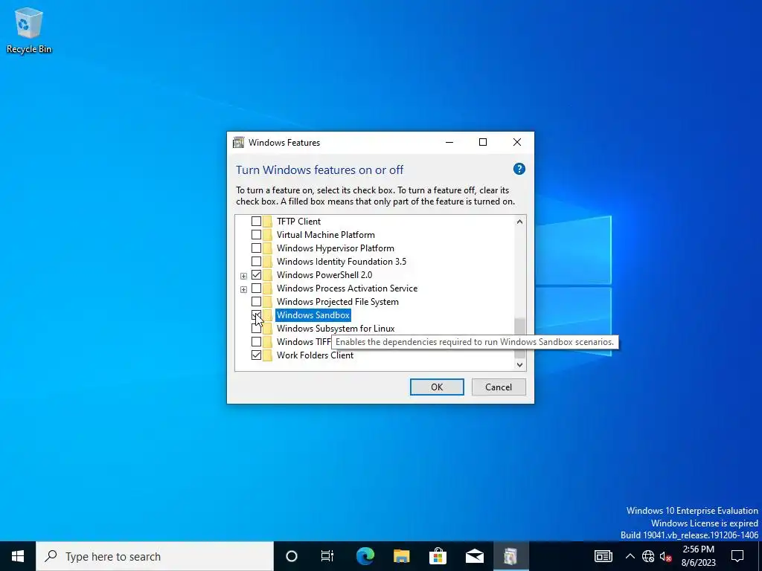Screen dimensions: 762x571
Task: Click the network globe tray icon
Action: tap(648, 556)
